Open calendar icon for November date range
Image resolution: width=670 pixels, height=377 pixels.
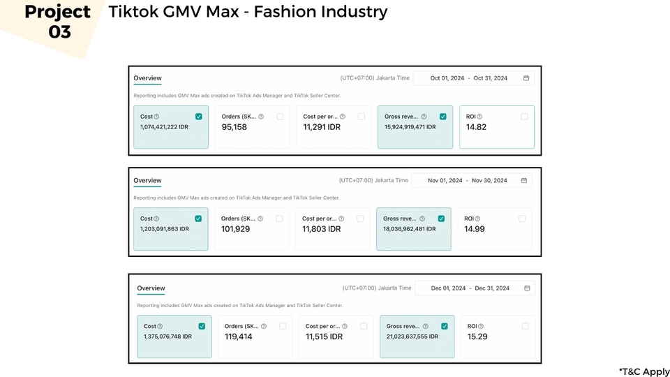tap(524, 180)
